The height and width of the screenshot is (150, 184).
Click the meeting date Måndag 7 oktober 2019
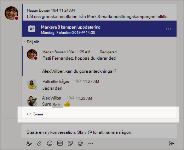(68, 32)
